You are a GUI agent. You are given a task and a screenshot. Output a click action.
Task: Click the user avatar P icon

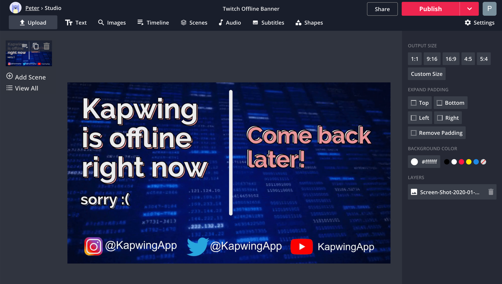click(x=489, y=9)
